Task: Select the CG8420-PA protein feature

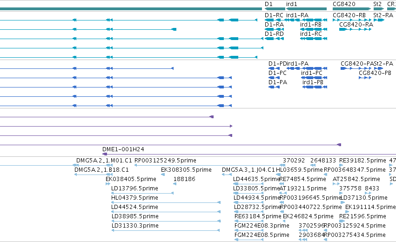Action: pos(357,64)
